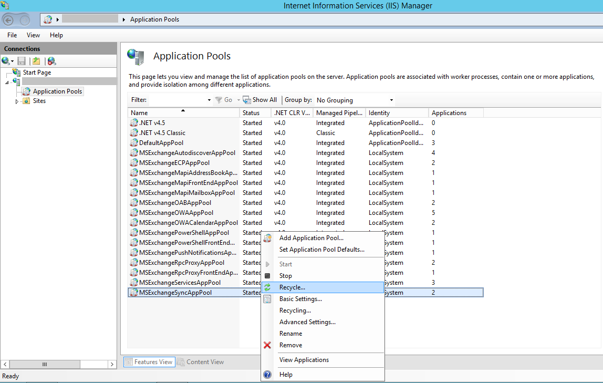Click the server icon in address bar

click(x=48, y=19)
